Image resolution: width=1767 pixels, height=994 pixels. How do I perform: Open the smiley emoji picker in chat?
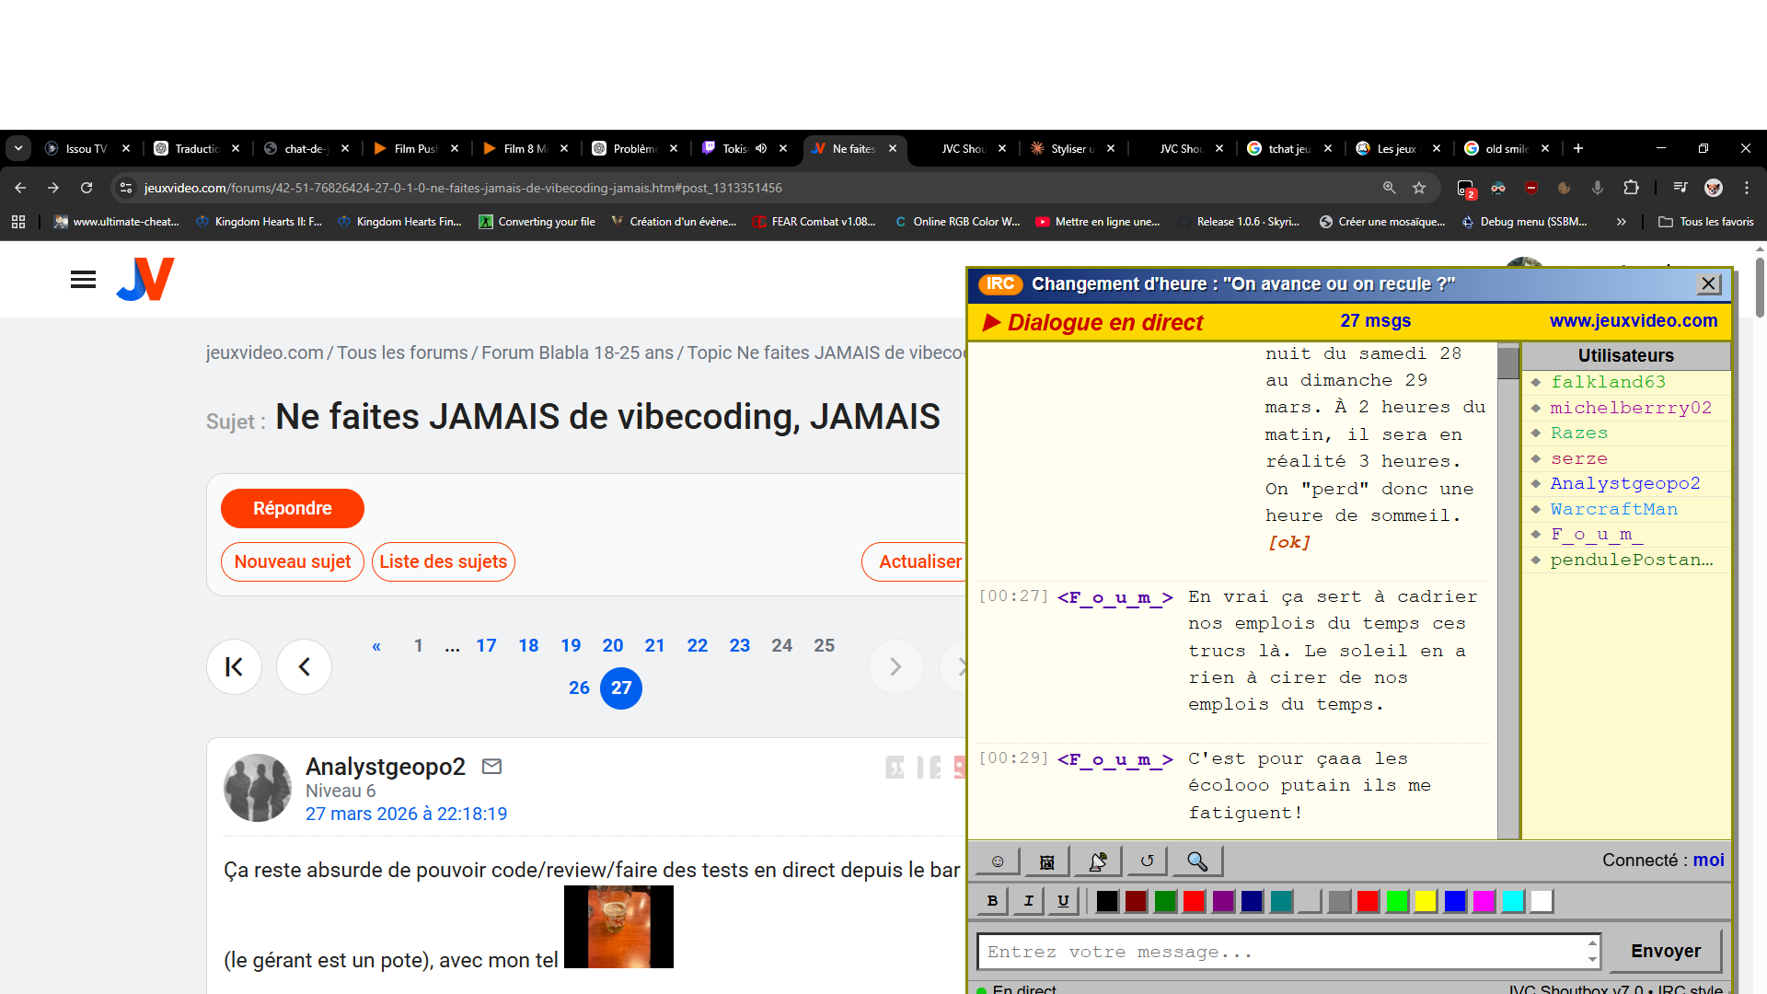click(998, 861)
